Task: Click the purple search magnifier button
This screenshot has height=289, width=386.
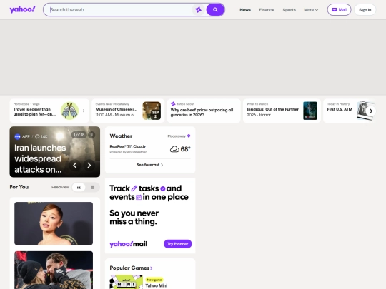Action: 215,10
